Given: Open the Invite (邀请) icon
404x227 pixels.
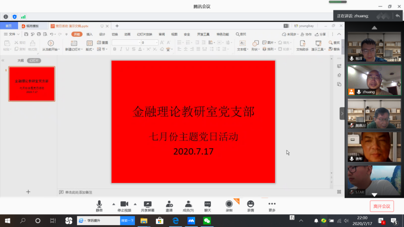Looking at the screenshot, I should (x=169, y=205).
